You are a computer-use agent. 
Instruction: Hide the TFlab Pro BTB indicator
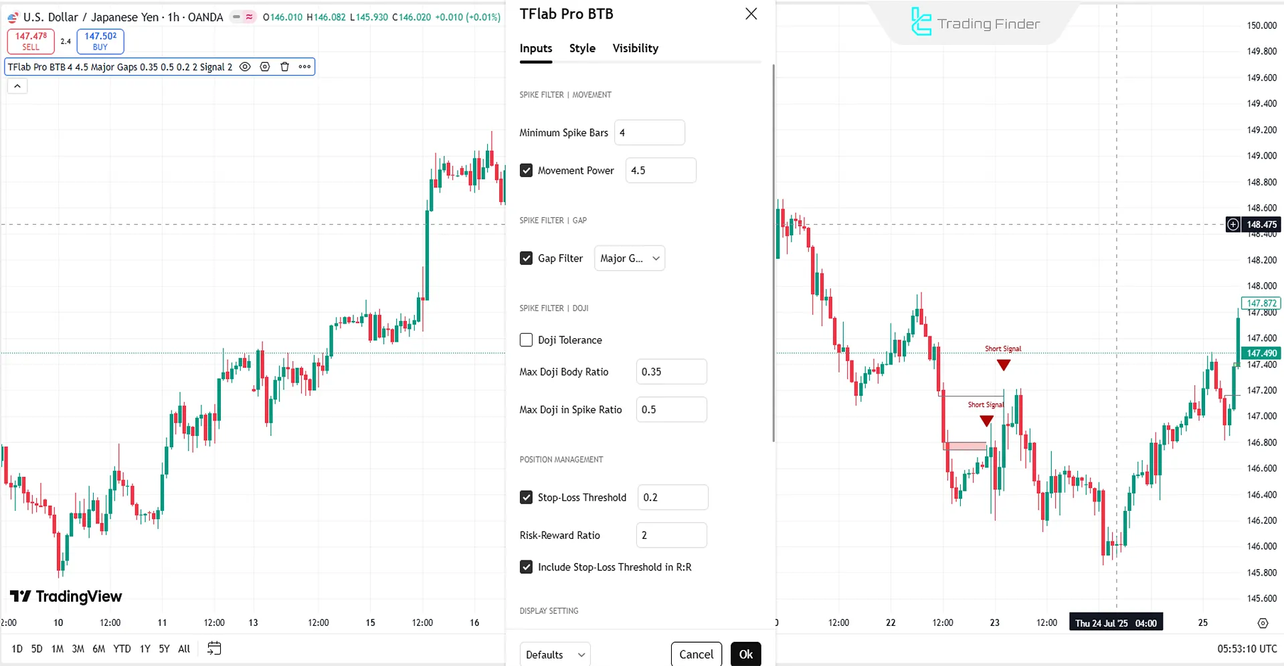click(246, 67)
